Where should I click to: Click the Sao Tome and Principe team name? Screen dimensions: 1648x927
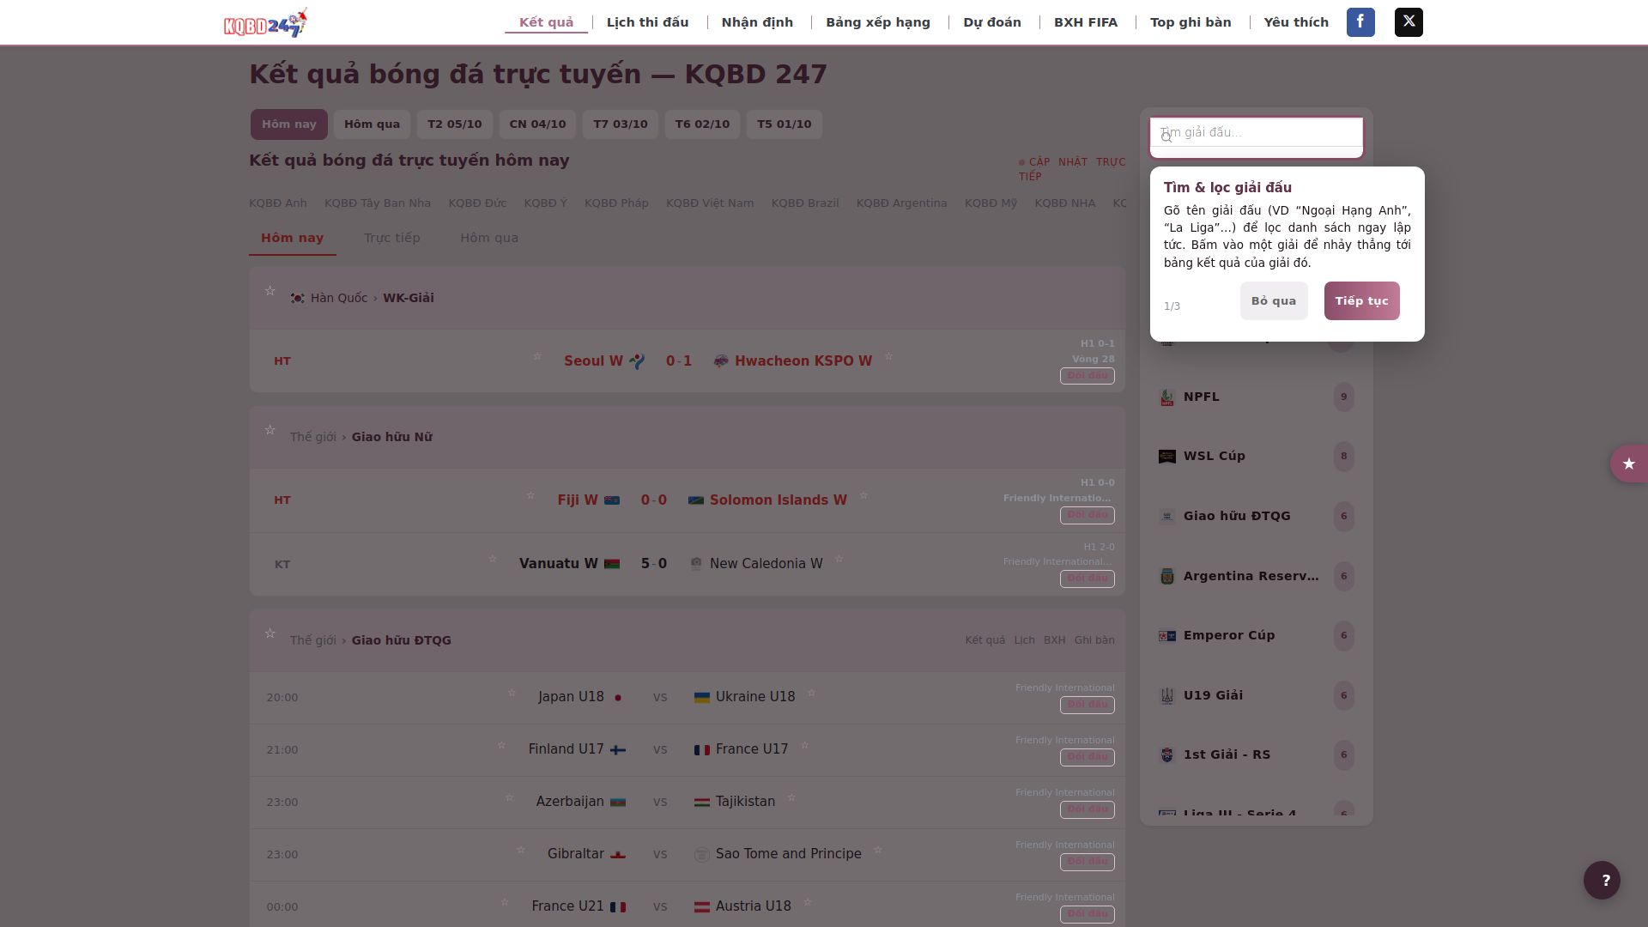[789, 854]
